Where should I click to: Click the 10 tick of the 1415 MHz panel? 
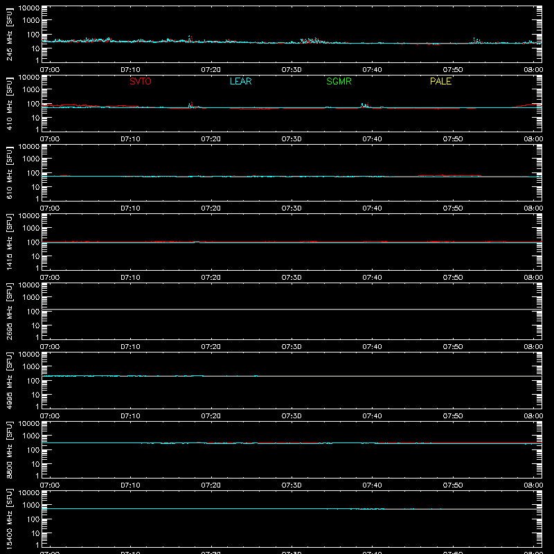[x=35, y=256]
